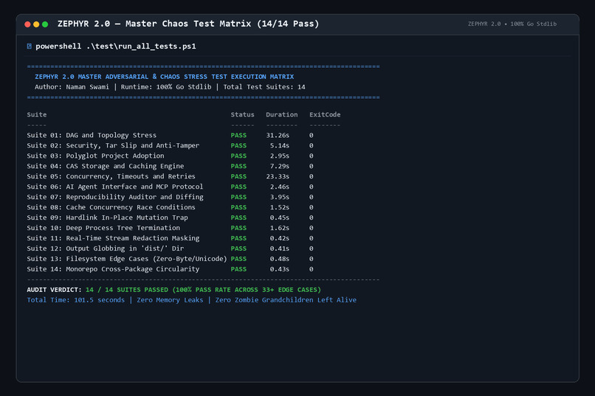Click the duration value '7.29s'
The width and height of the screenshot is (595, 396).
coord(280,166)
